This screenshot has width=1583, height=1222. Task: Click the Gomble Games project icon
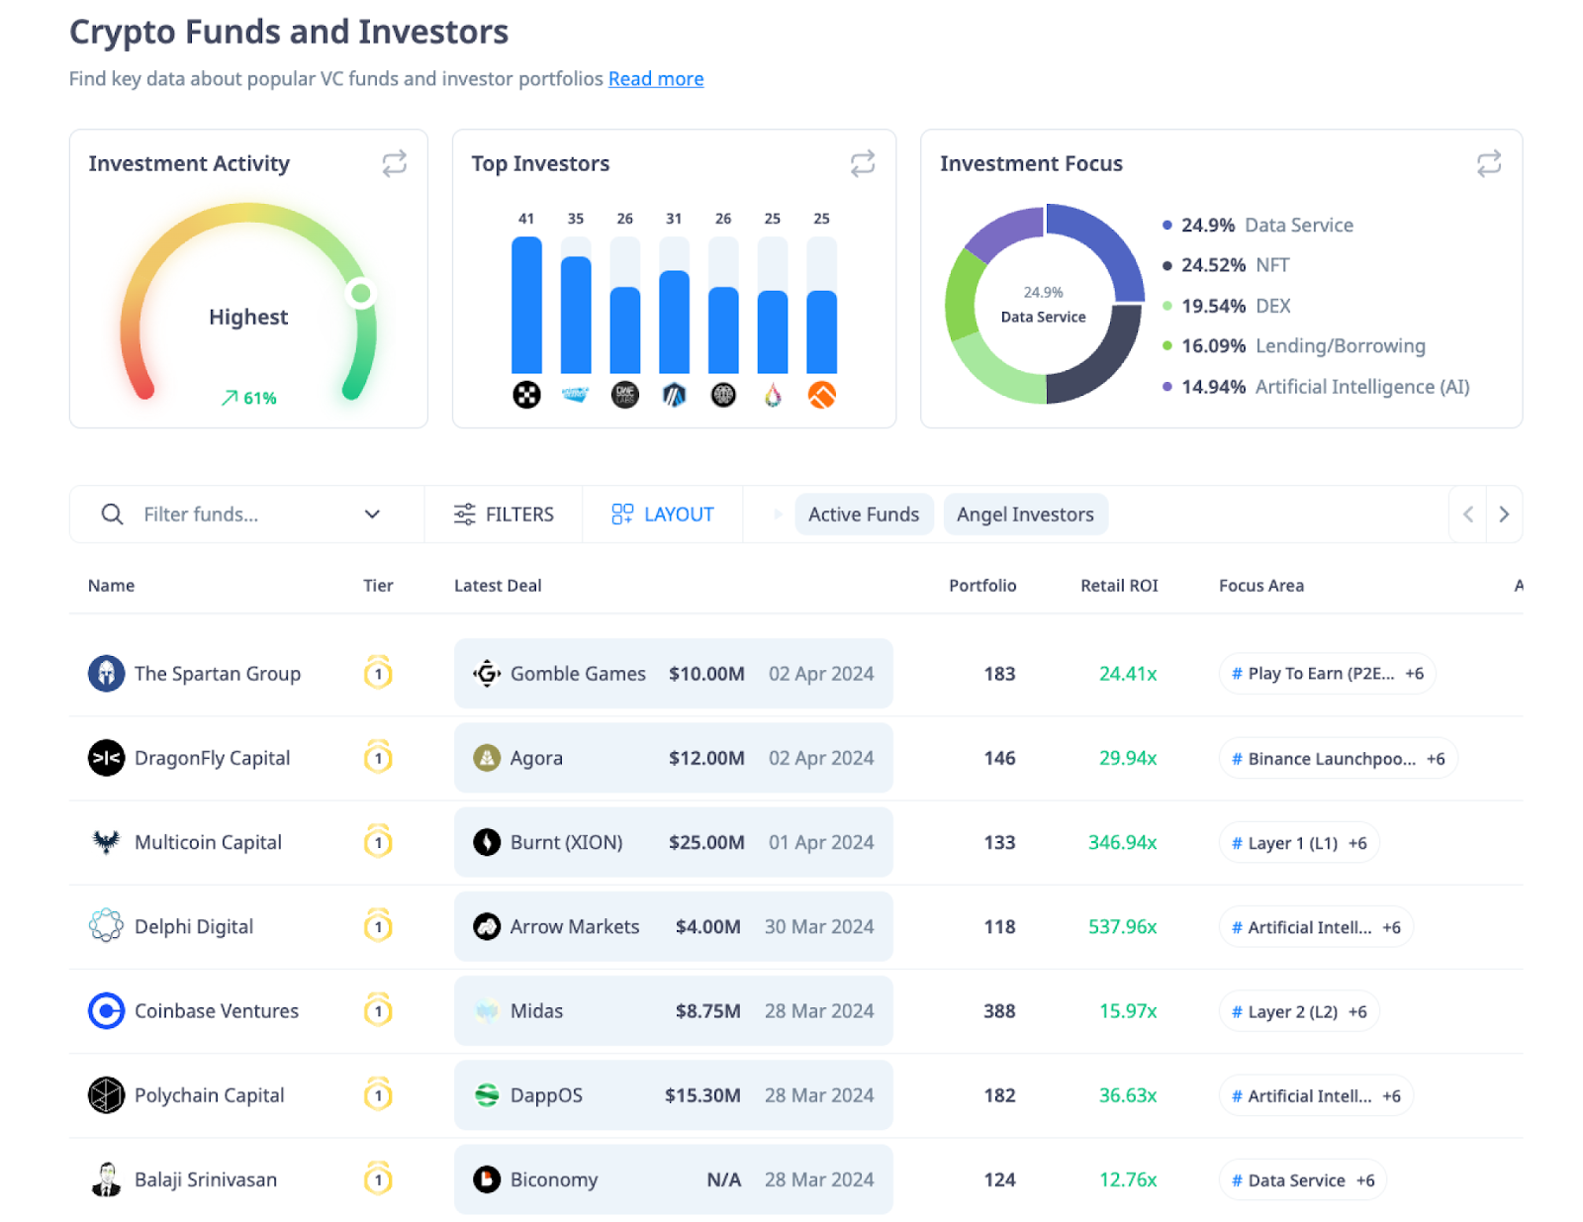point(486,674)
